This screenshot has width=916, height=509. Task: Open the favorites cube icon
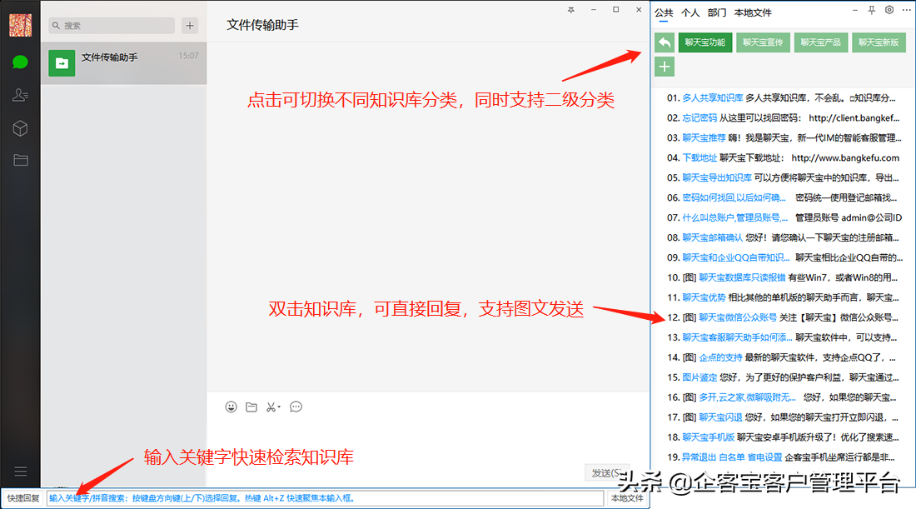point(21,128)
